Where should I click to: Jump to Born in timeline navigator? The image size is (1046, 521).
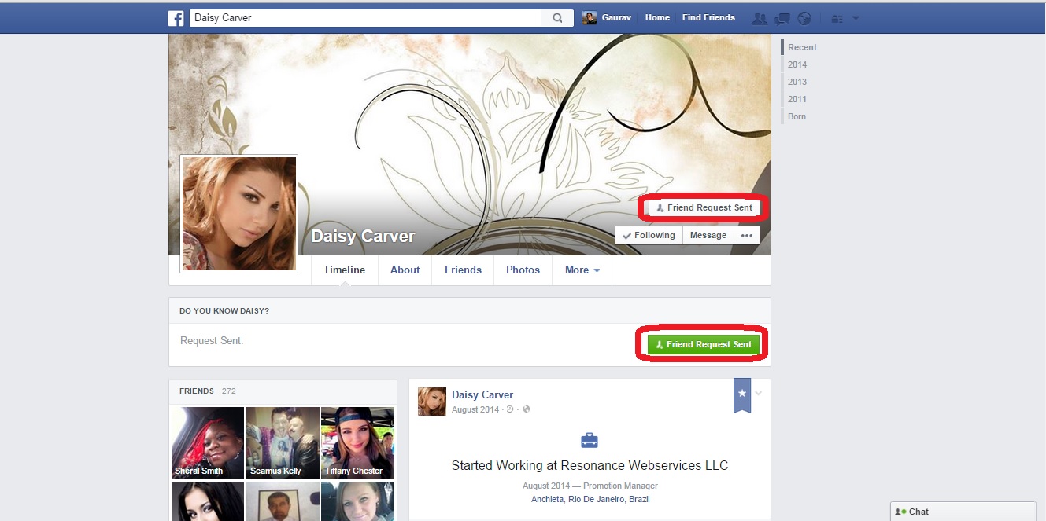[797, 116]
